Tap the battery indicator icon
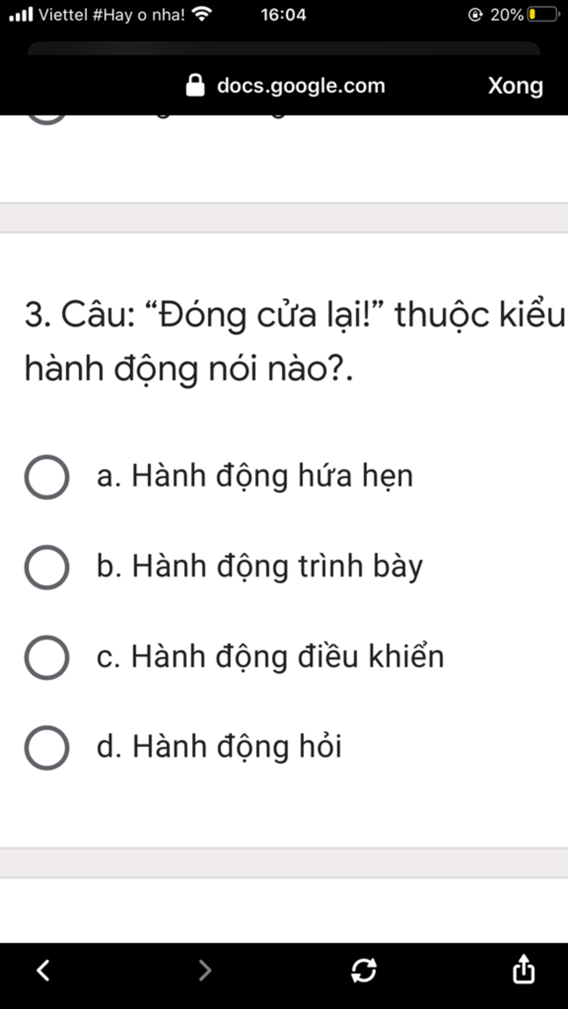The image size is (568, 1009). pos(544,14)
